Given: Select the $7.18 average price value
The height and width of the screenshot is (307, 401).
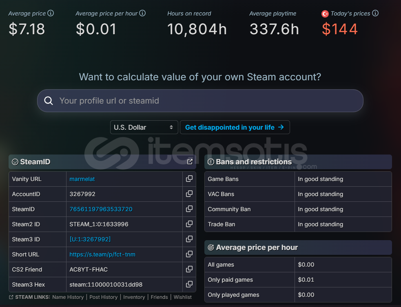Looking at the screenshot, I should point(27,29).
